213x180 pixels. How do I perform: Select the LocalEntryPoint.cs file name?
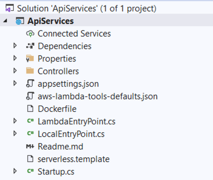click(x=71, y=134)
